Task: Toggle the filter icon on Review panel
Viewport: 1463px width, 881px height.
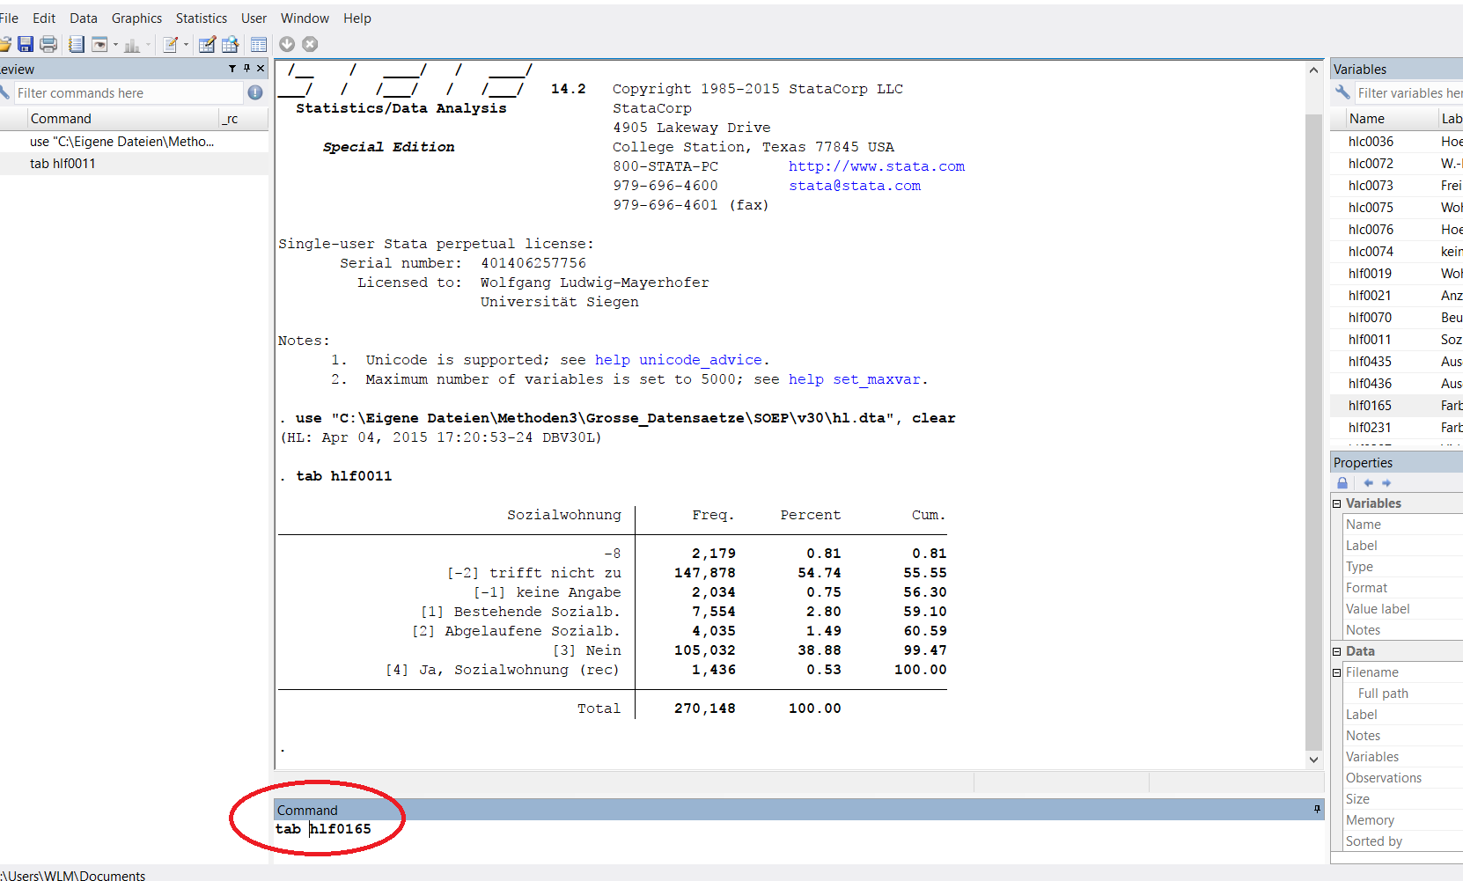Action: [232, 68]
